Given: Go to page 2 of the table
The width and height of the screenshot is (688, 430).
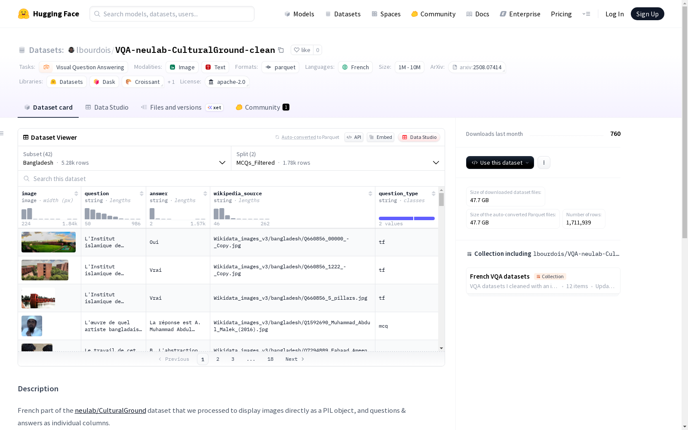Looking at the screenshot, I should click(218, 359).
